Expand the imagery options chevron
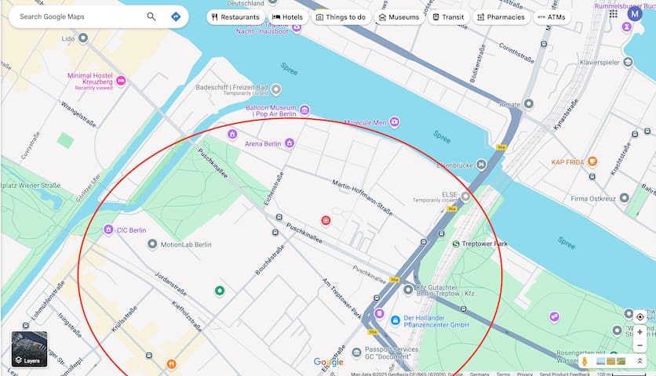656x376 pixels. point(640,361)
